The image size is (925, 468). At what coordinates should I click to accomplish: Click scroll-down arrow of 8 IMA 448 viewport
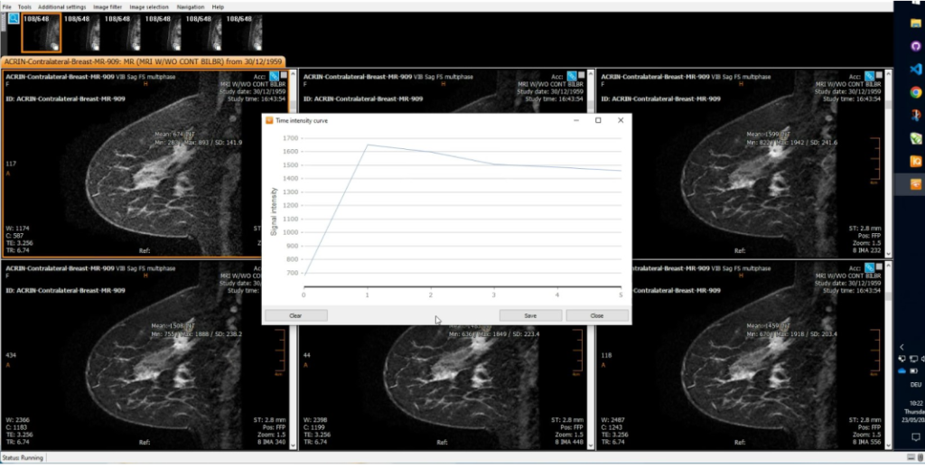tap(590, 446)
